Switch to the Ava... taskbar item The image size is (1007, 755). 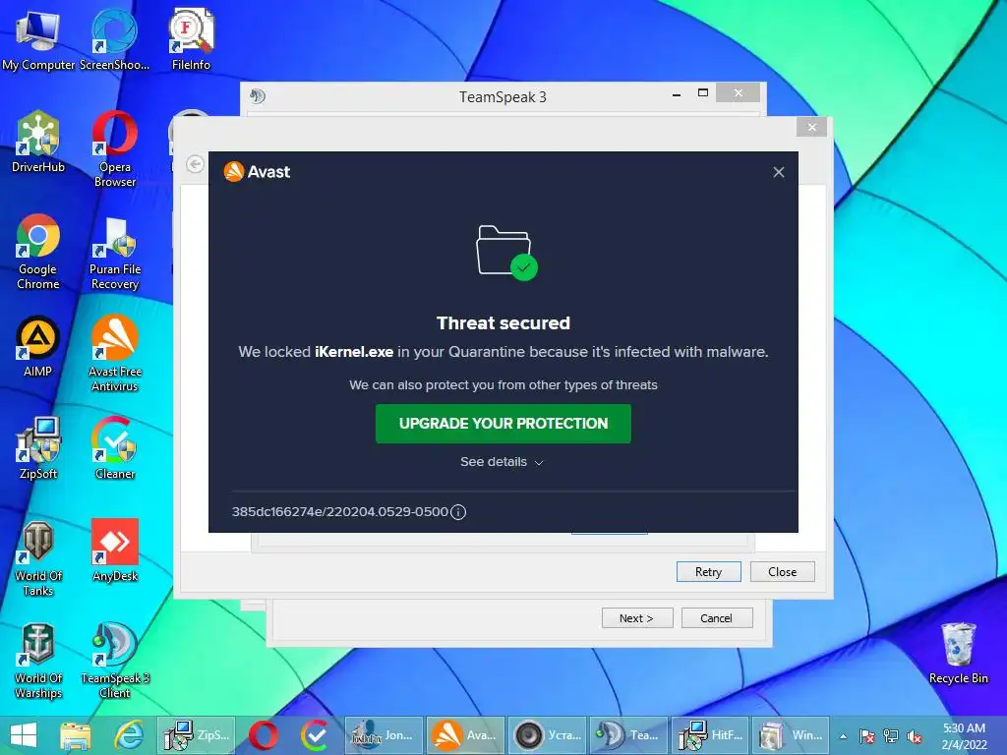tap(465, 735)
